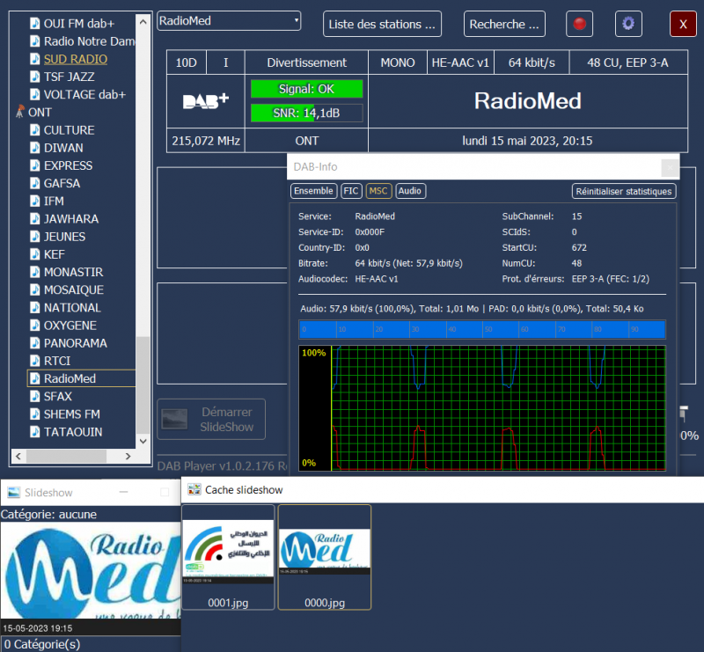Click the music note icon beside JAWHARA
The width and height of the screenshot is (704, 652).
click(x=34, y=219)
